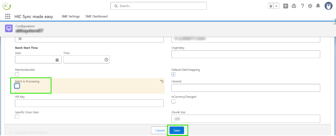Enable the Specify Close Date checkbox
This screenshot has width=336, height=136.
[17, 117]
